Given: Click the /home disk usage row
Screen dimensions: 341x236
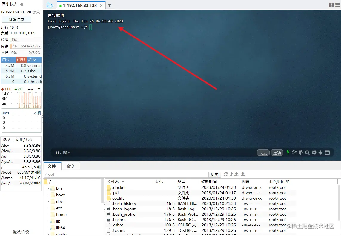Looking at the screenshot, I should [x=21, y=178].
